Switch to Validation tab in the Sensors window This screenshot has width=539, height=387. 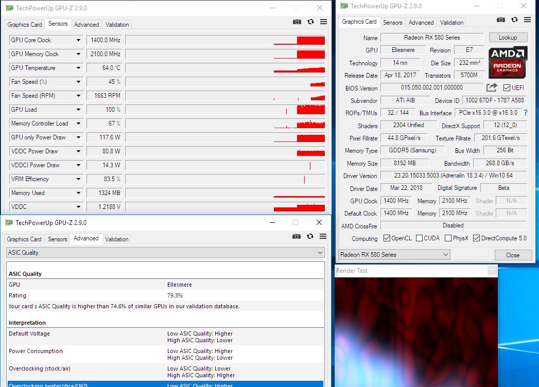point(117,24)
